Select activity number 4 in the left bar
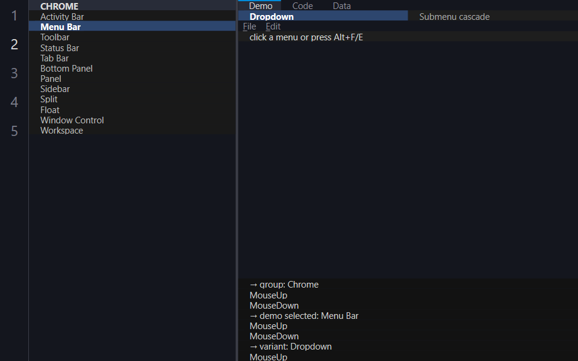Screen dimensions: 578x361 [x=14, y=102]
